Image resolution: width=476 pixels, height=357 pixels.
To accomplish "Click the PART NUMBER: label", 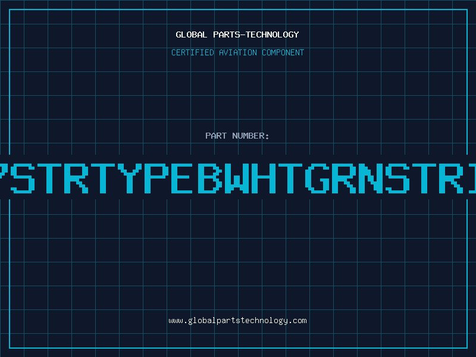I will (237, 136).
